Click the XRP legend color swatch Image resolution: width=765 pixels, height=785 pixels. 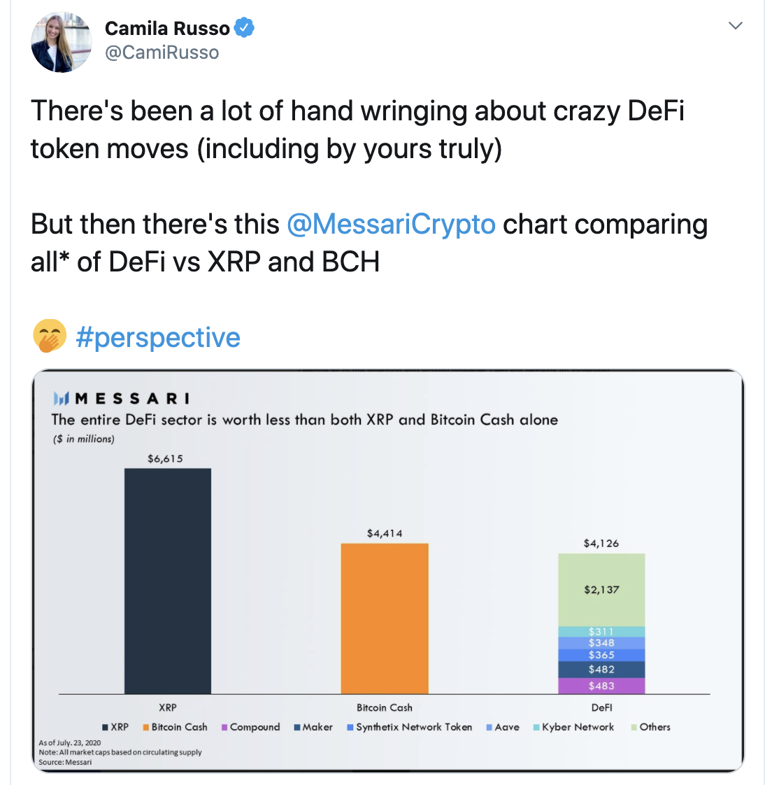[x=105, y=728]
